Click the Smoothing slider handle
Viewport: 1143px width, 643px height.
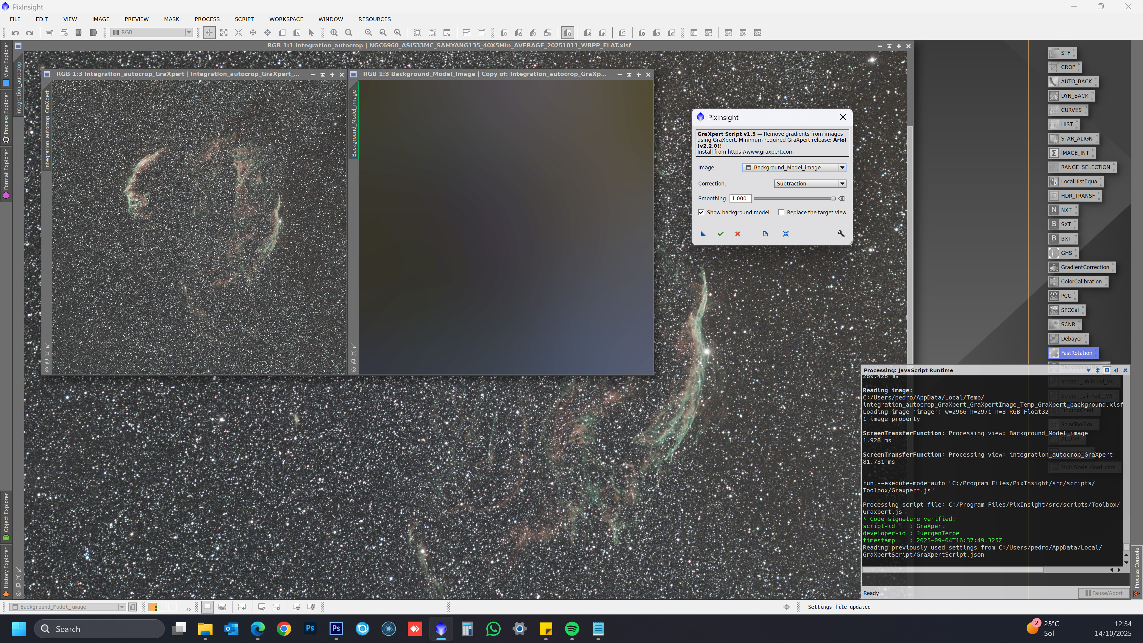click(833, 198)
